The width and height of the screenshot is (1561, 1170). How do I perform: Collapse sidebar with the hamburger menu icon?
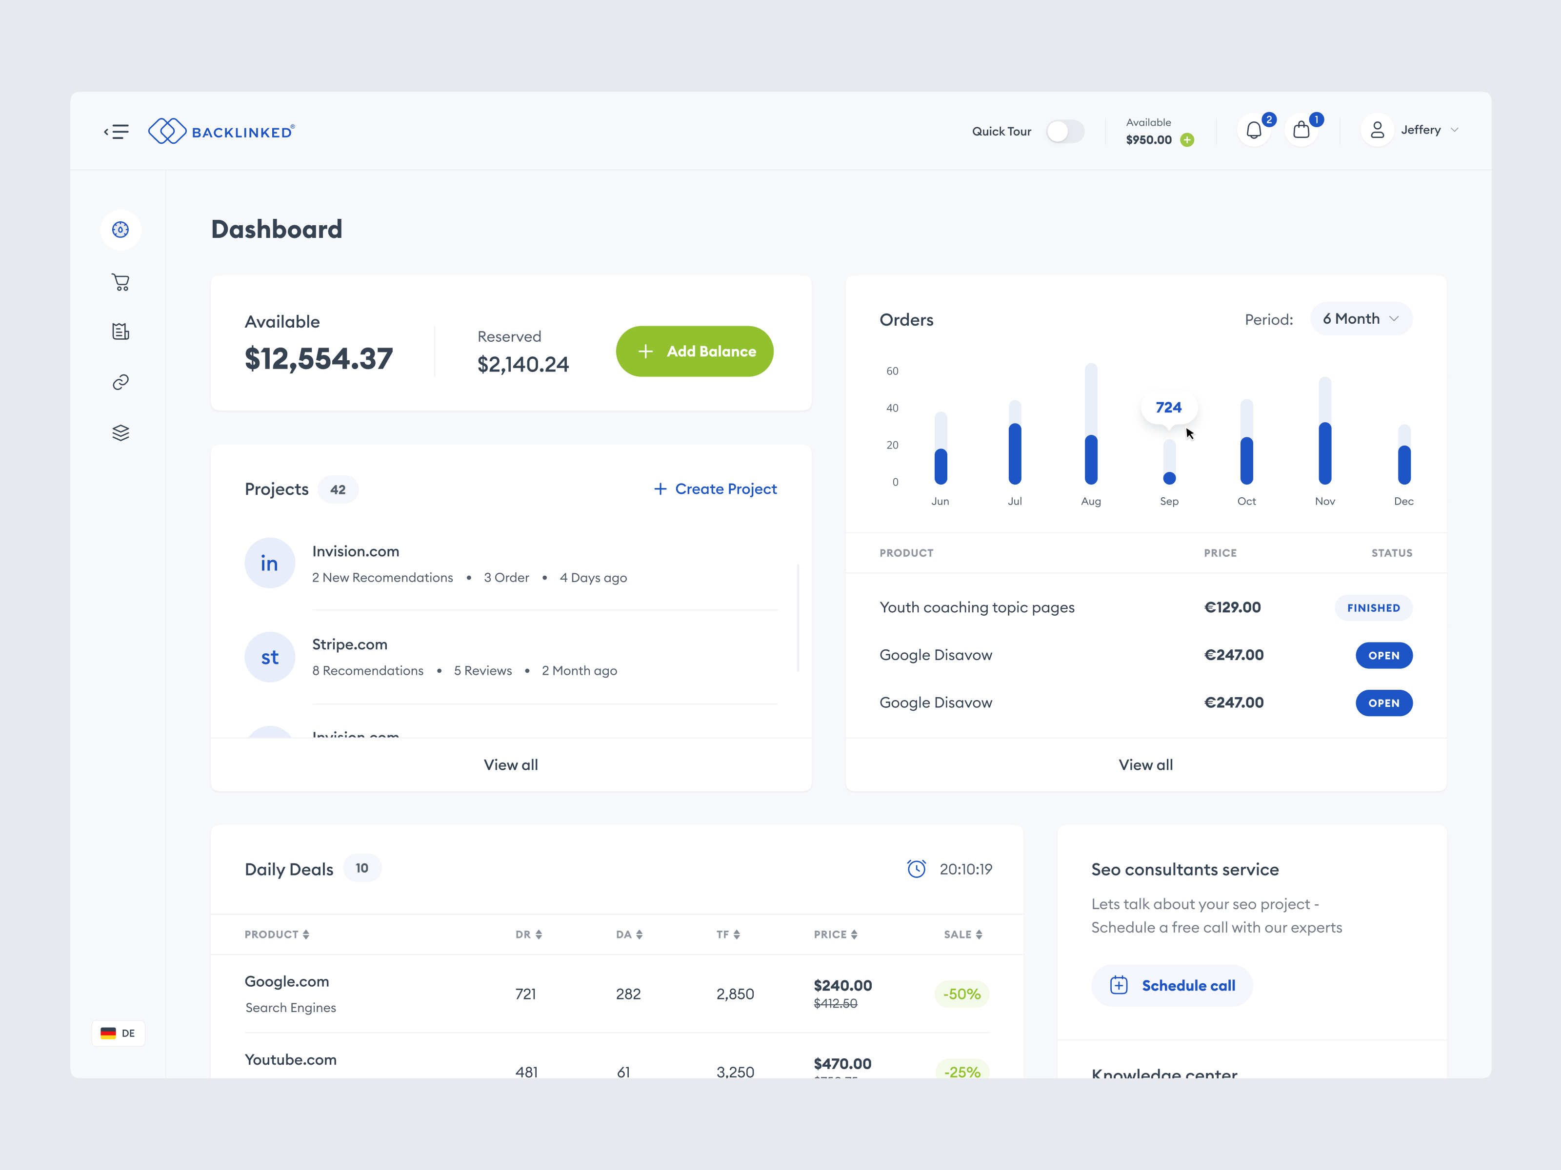click(117, 131)
